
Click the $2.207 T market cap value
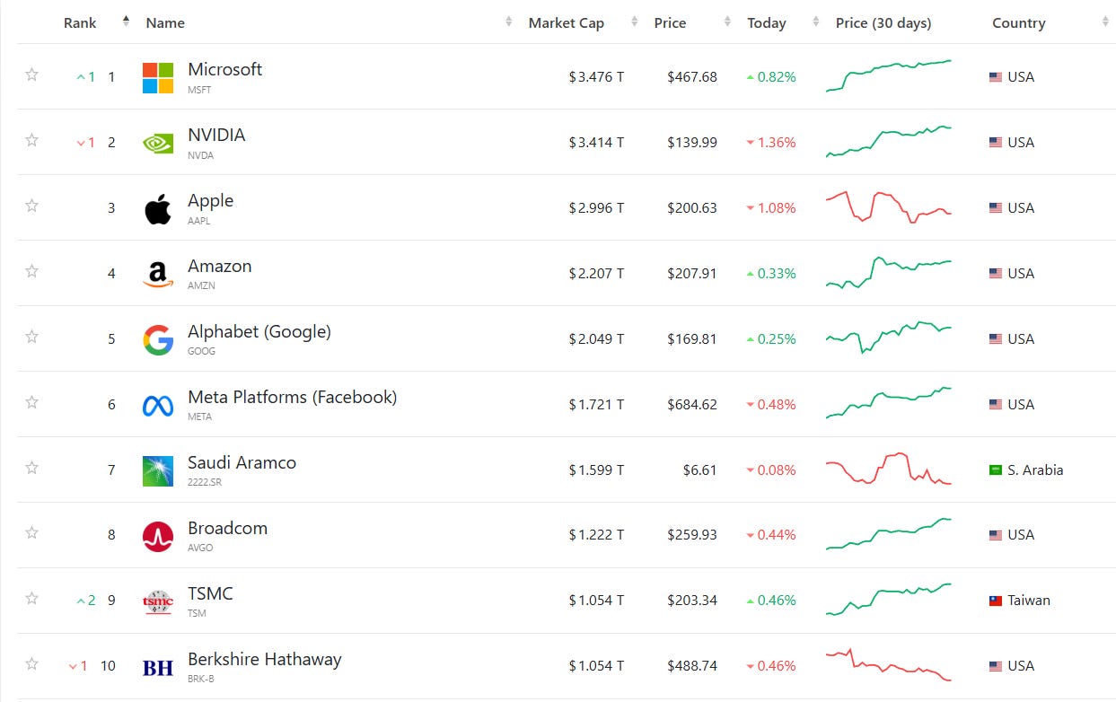click(596, 274)
